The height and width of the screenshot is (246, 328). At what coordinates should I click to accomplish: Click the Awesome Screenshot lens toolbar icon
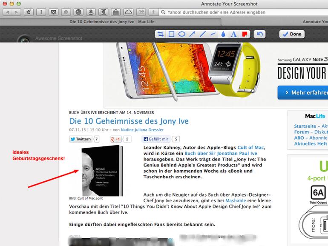tap(78, 12)
